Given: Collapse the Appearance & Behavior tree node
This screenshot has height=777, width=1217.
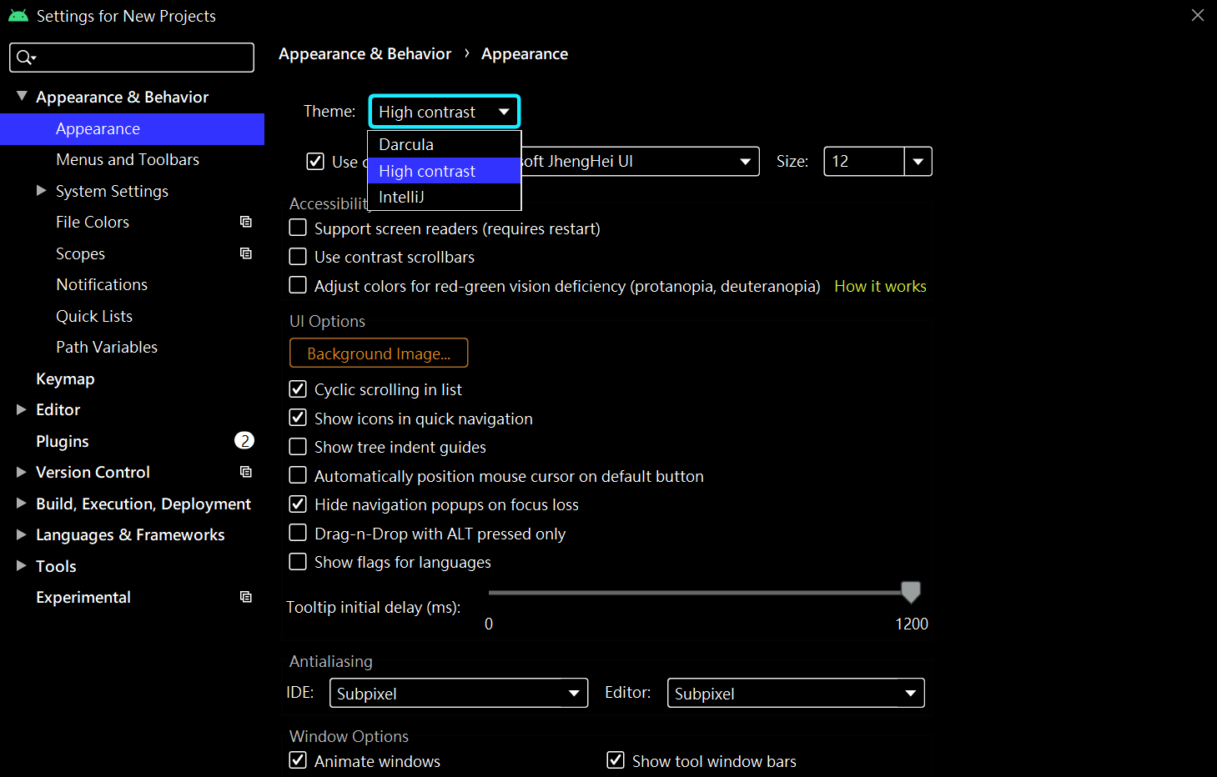Looking at the screenshot, I should (x=22, y=97).
